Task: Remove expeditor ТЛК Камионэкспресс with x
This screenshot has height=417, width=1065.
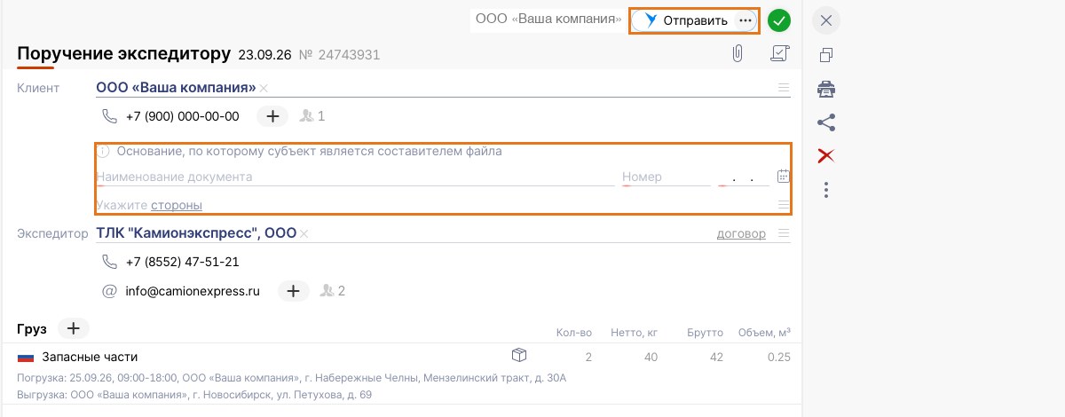Action: [304, 234]
